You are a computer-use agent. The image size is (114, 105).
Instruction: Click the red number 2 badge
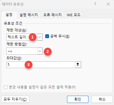pyautogui.click(x=48, y=51)
